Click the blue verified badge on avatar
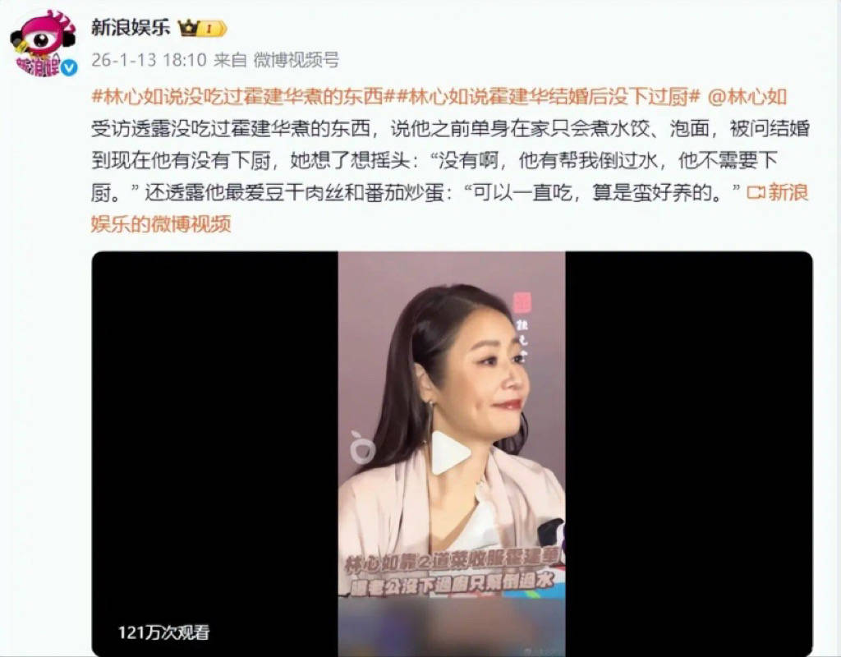This screenshot has width=841, height=657. click(70, 67)
